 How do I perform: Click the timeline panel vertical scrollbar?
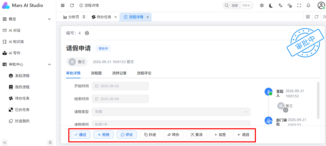[318, 100]
